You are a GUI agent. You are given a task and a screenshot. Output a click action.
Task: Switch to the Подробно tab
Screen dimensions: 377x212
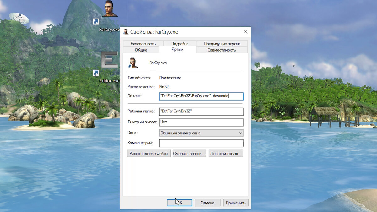pos(180,44)
